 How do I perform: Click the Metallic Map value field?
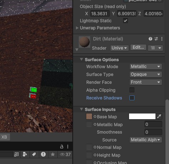[x=153, y=124]
